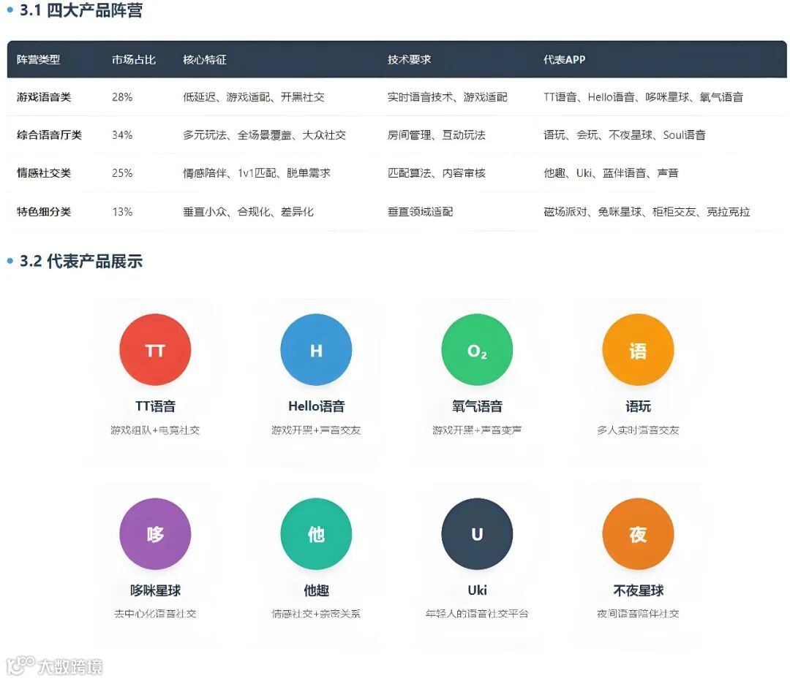790x681 pixels.
Task: Click the 垂直领域适配 cell
Action: pos(420,211)
